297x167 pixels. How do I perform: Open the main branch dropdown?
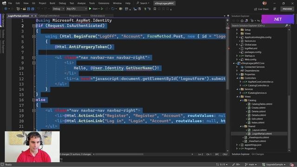point(251,165)
